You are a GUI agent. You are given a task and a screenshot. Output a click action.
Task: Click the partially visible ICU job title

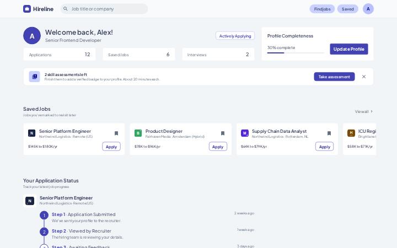(x=367, y=131)
